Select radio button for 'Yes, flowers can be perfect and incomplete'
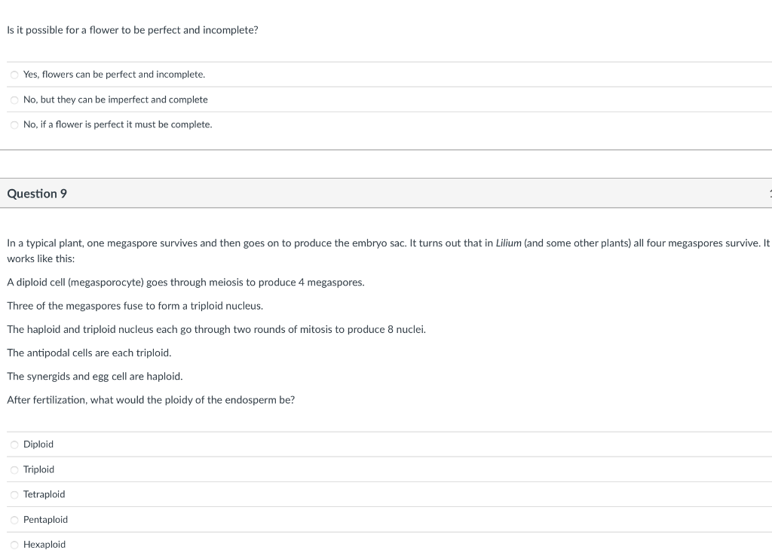Image resolution: width=772 pixels, height=559 pixels. 15,75
